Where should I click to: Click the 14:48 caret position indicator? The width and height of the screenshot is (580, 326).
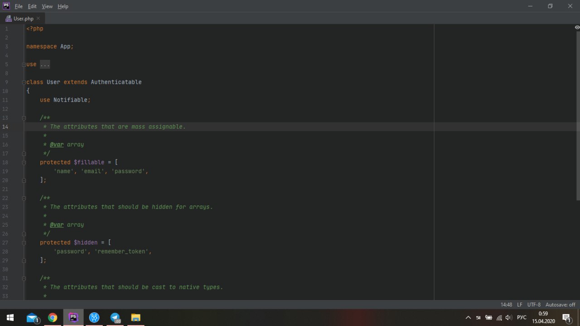[x=506, y=305]
